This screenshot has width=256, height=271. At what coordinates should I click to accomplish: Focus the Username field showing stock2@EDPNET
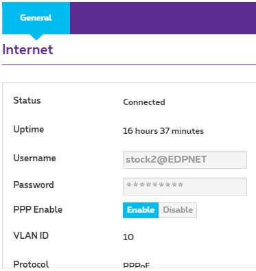click(x=185, y=160)
